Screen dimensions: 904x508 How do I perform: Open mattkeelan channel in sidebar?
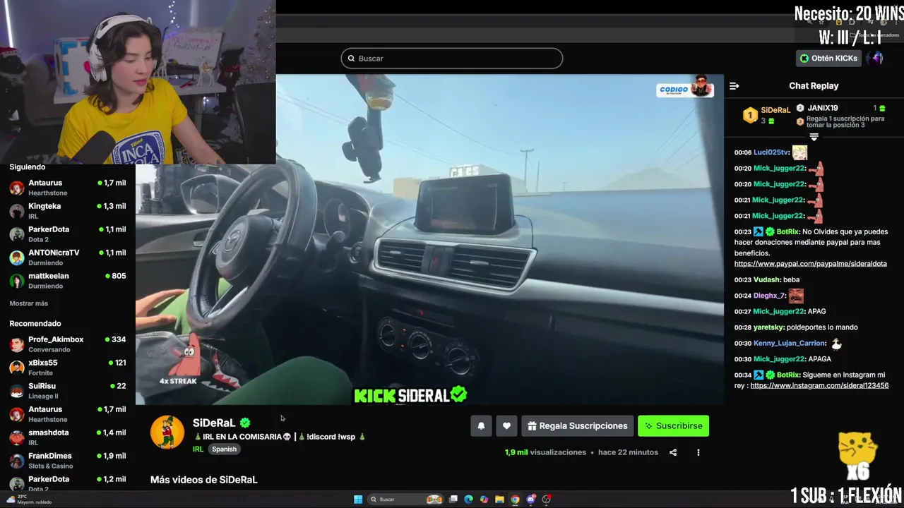(x=68, y=281)
